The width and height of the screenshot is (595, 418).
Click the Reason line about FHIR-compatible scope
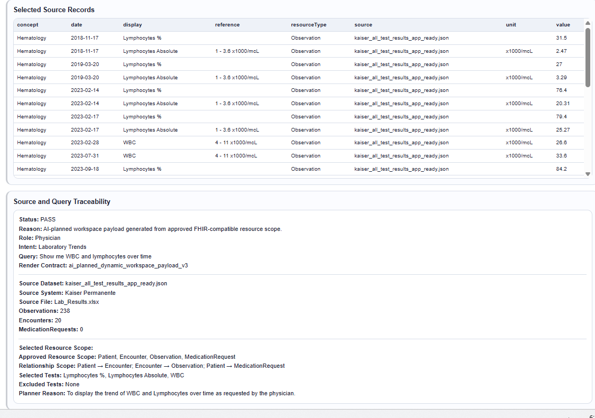pos(150,229)
